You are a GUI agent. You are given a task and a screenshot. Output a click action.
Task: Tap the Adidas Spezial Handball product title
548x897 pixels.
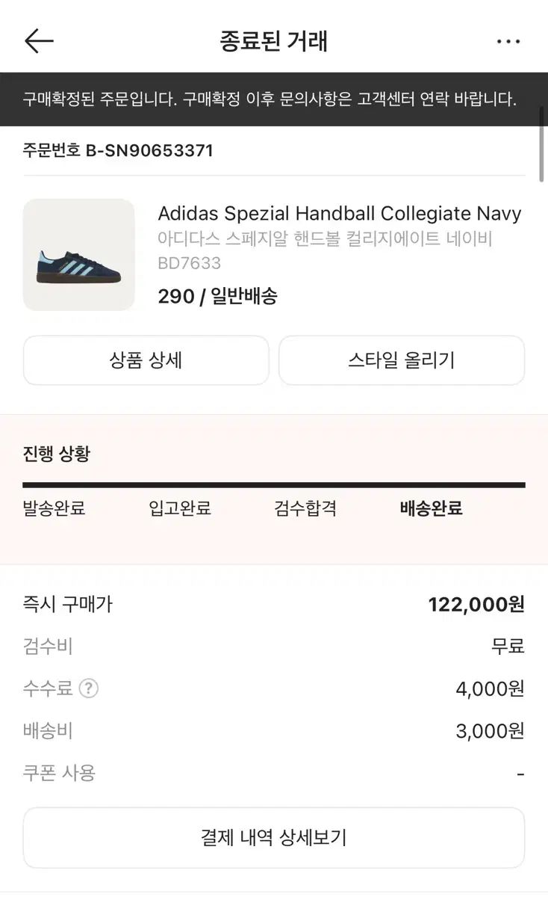pyautogui.click(x=340, y=214)
